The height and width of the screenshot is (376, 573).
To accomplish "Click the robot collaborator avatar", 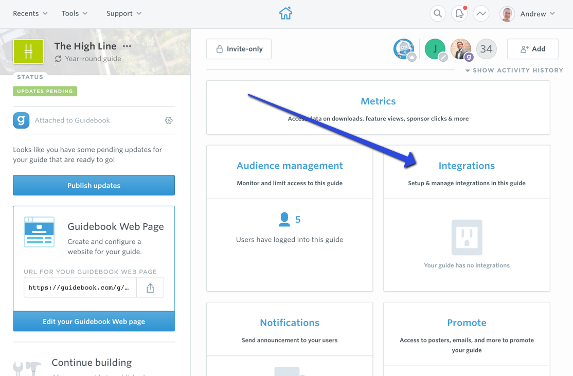I will [x=404, y=49].
